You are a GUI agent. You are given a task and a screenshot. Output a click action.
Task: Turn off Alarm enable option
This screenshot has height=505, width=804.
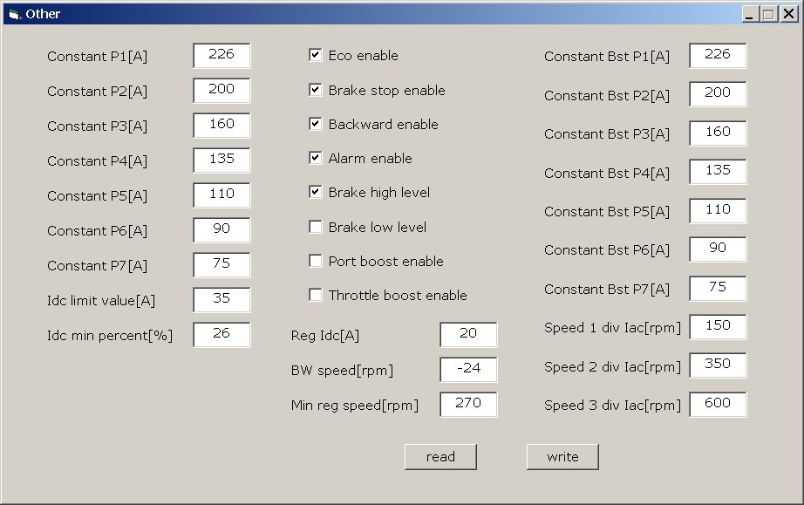(x=316, y=158)
